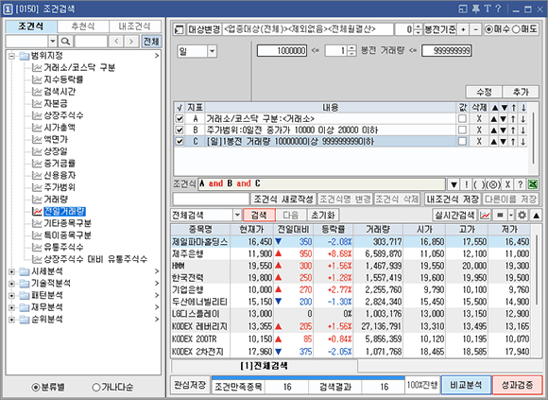This screenshot has height=400, width=548.
Task: Expand the 순위분석 folder
Action: click(x=12, y=320)
